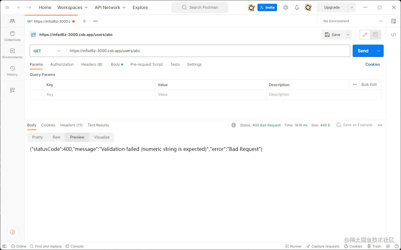Click the team avatar beside Invite
Viewport: 401px width, 250px height.
coord(251,7)
